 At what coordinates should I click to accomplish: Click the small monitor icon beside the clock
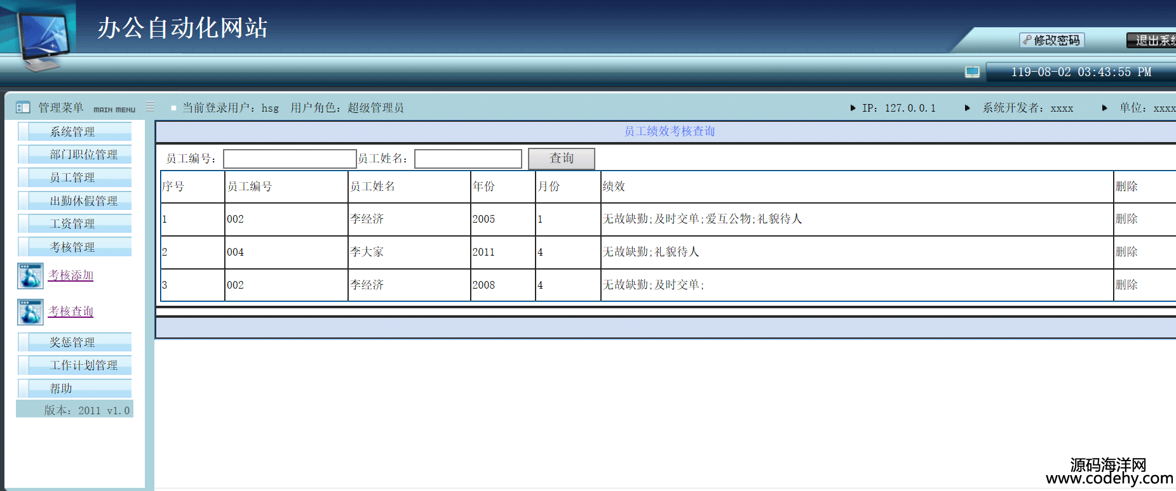coord(972,72)
